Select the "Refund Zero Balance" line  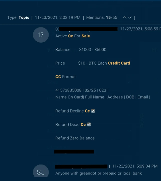click(75, 138)
